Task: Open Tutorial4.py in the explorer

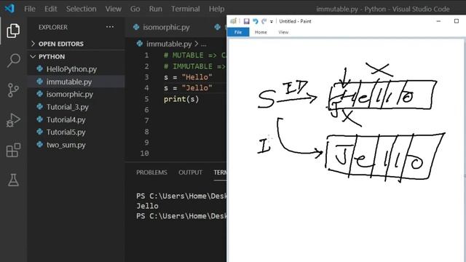Action: pos(66,119)
